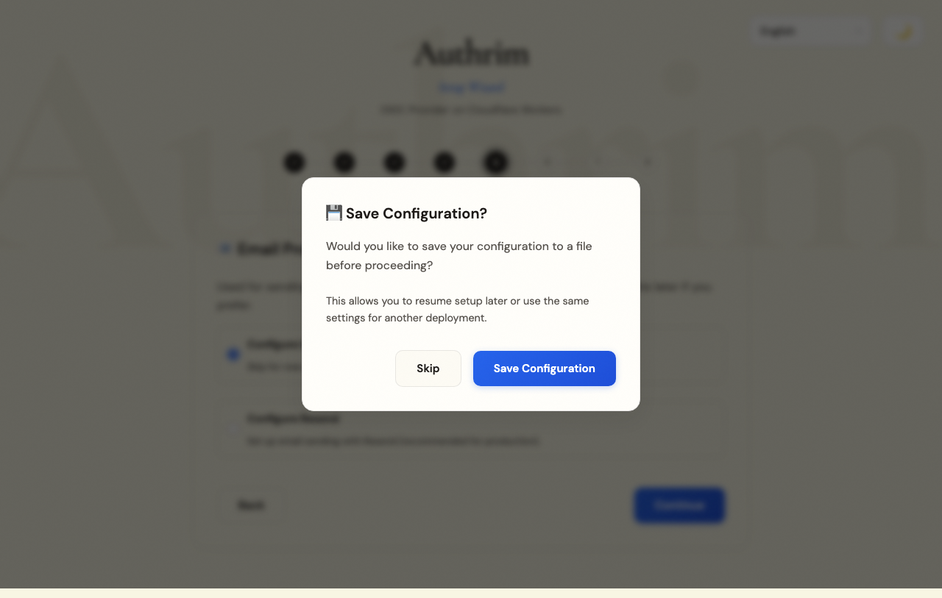942x598 pixels.
Task: Click the Authrim logo at the top
Action: [x=470, y=53]
